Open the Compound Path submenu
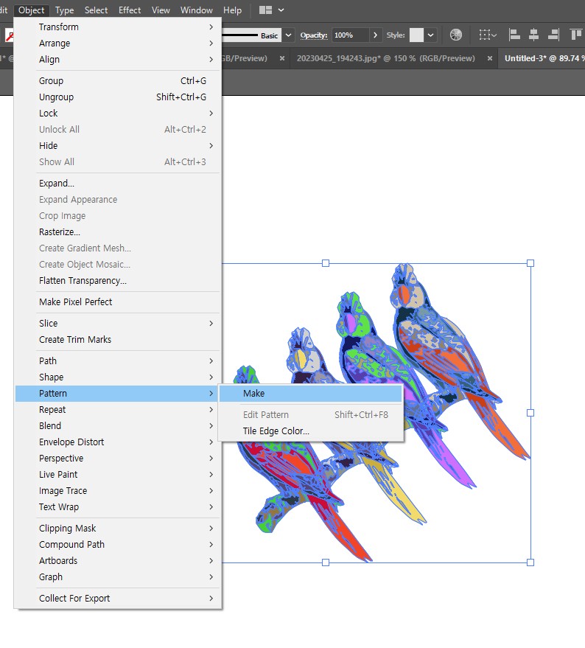This screenshot has height=648, width=585. (118, 544)
